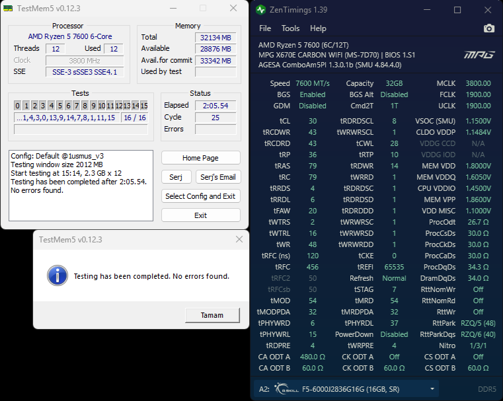Click Nitro value 1/3/1

click(478, 346)
